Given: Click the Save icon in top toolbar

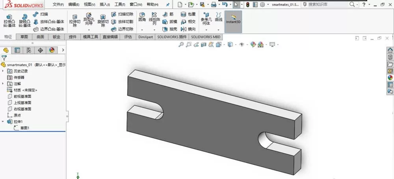Looking at the screenshot, I should (x=202, y=4).
